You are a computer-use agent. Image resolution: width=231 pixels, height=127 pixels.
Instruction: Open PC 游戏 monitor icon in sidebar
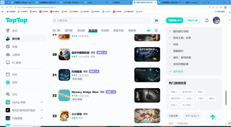coord(8,63)
